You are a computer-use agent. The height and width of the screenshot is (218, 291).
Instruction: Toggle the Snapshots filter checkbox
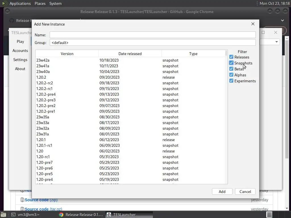tap(231, 63)
